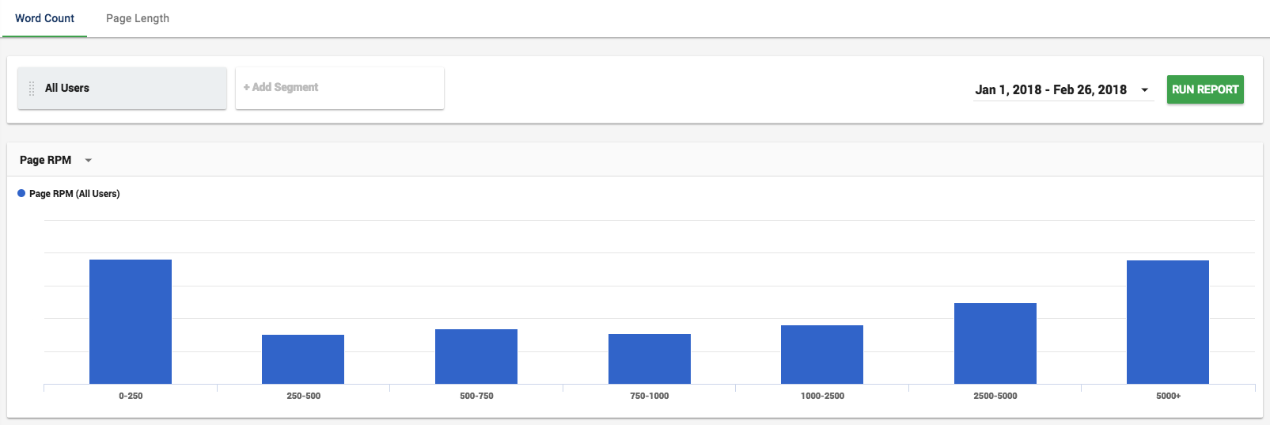The height and width of the screenshot is (425, 1270).
Task: Click the 5000+ axis label
Action: (1168, 396)
